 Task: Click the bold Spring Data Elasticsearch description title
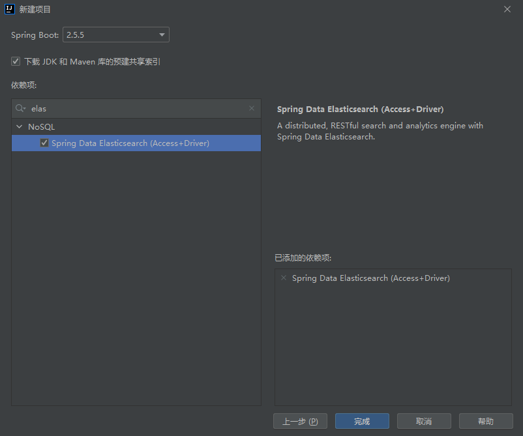point(360,109)
